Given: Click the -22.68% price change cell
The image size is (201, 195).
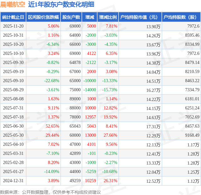Looking at the screenshot, I should (52, 81).
